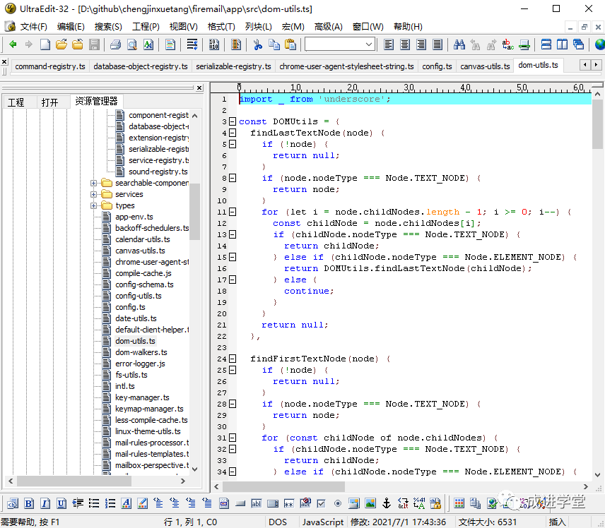Screen dimensions: 605x528
Task: Expand the searchable-components folder
Action: tap(93, 183)
